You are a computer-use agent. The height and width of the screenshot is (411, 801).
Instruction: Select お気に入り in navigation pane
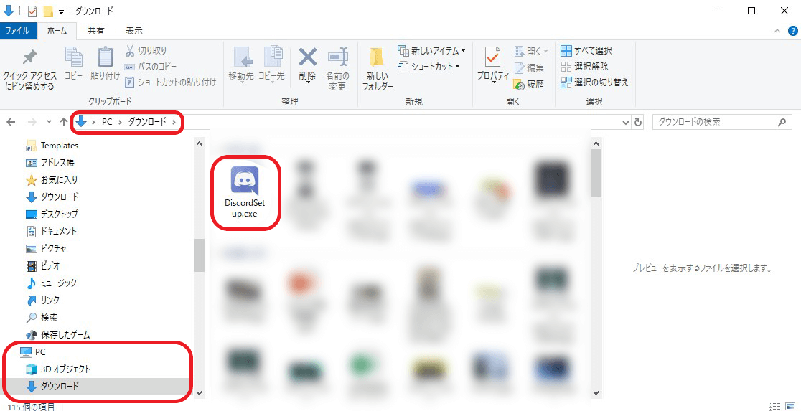pos(52,180)
